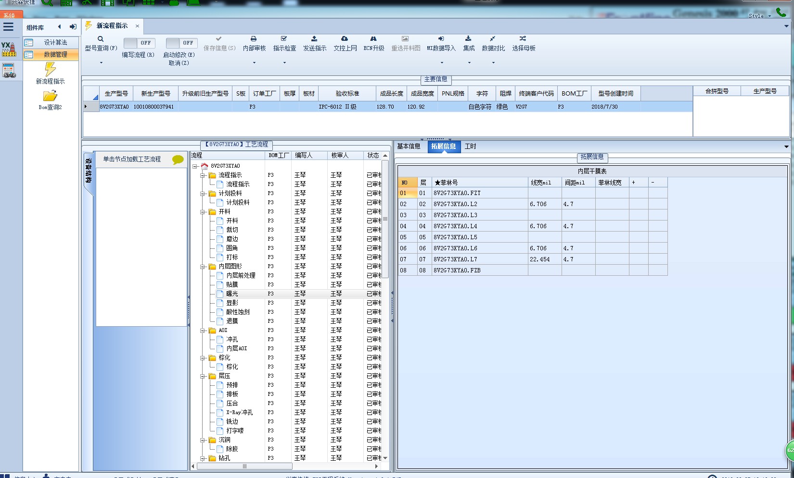Click the calculator icon in left sidebar
Viewport: 794px width, 478px height.
pyautogui.click(x=9, y=71)
